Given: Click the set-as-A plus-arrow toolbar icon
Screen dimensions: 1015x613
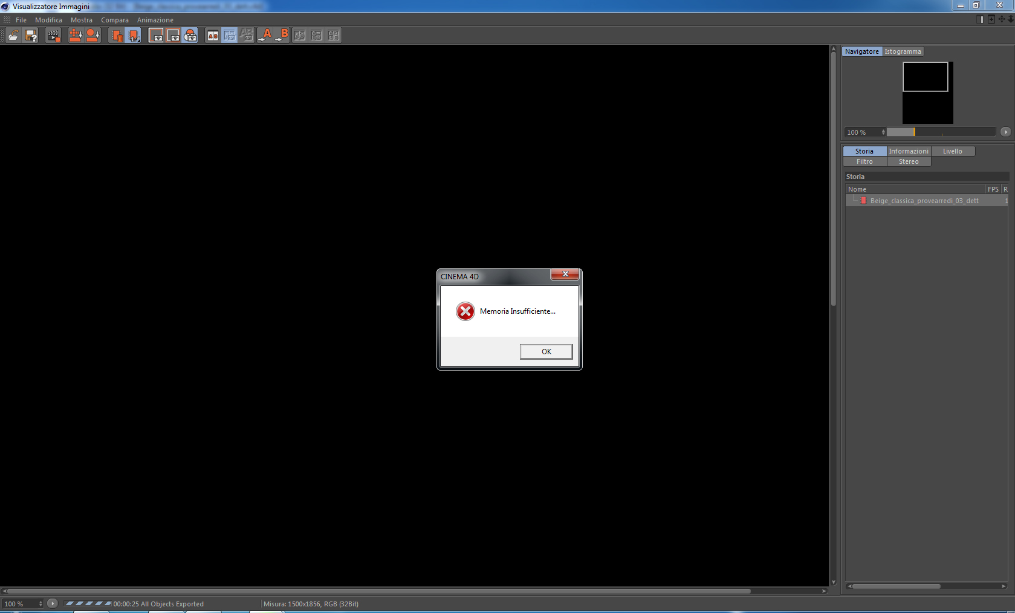Looking at the screenshot, I should 76,35.
